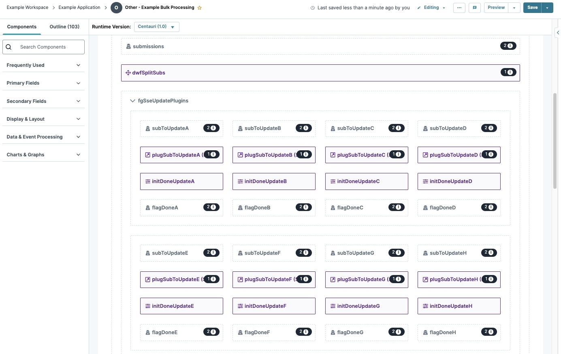Image resolution: width=561 pixels, height=354 pixels.
Task: Open the more options ellipsis menu
Action: point(459,8)
